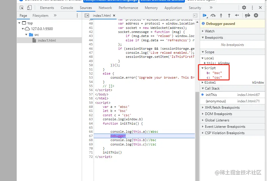Collapse the Scope section

click(232, 52)
